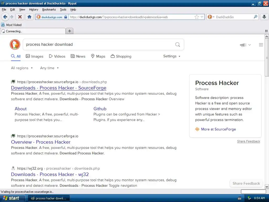Open the Edit menu
Viewport: 269px width, 202px height.
point(13,9)
